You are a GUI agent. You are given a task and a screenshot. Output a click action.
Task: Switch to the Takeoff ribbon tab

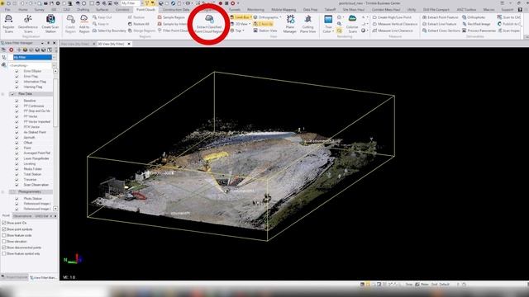point(330,10)
